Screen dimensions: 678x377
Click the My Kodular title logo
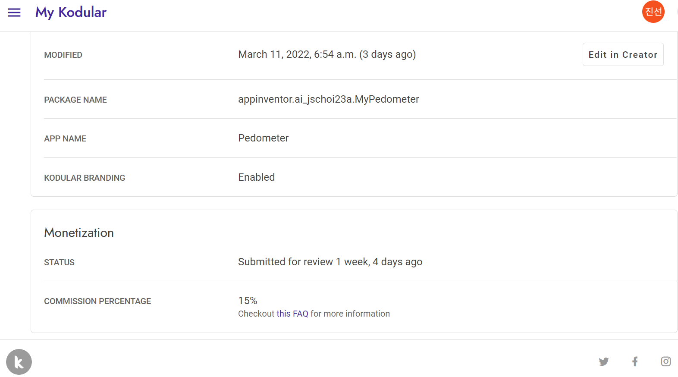click(x=71, y=13)
